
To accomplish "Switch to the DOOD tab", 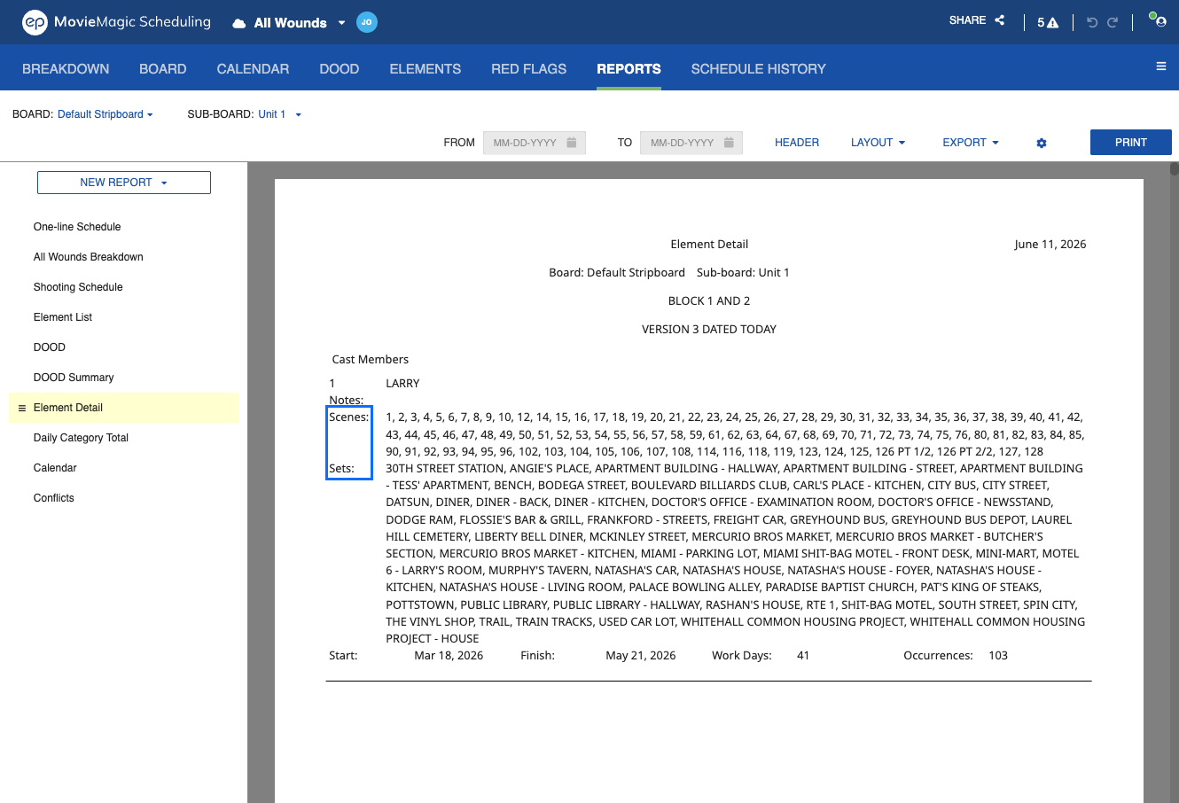I will tap(340, 69).
